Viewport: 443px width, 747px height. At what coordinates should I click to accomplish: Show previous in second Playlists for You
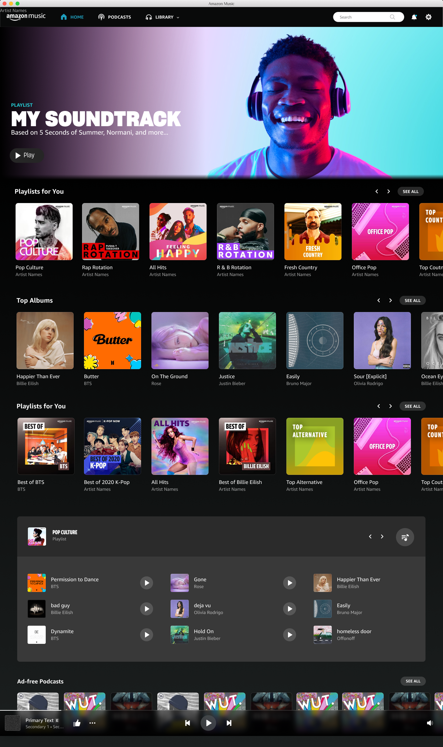click(379, 406)
